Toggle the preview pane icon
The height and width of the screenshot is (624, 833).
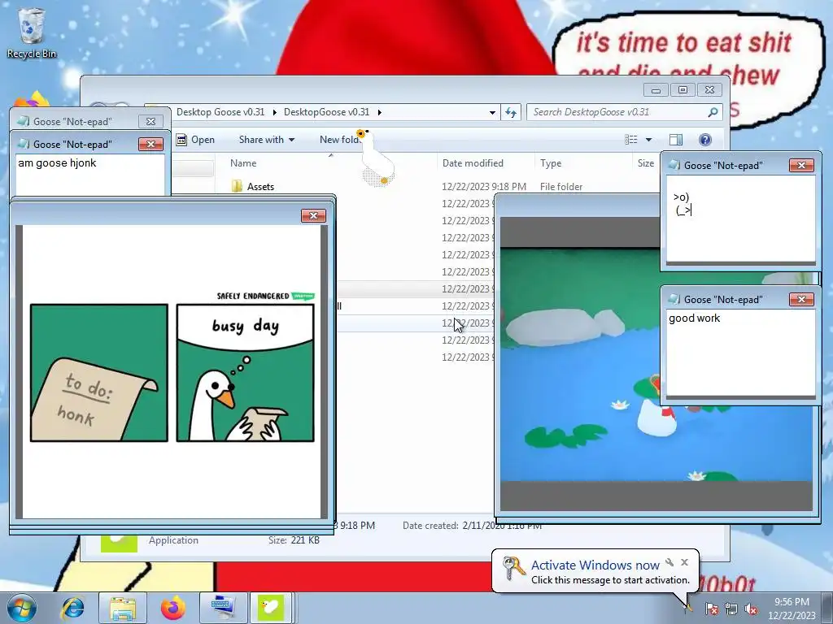tap(676, 140)
